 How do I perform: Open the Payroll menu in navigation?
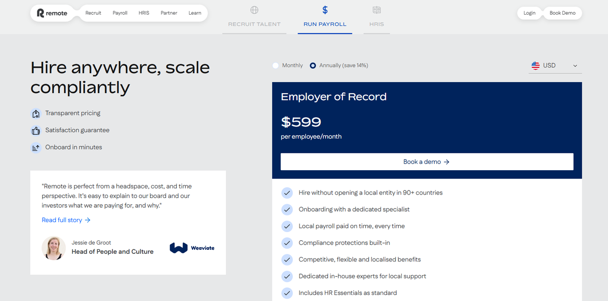pyautogui.click(x=120, y=13)
